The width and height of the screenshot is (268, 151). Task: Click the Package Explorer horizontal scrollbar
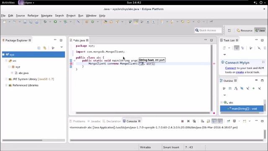[x=22, y=140]
